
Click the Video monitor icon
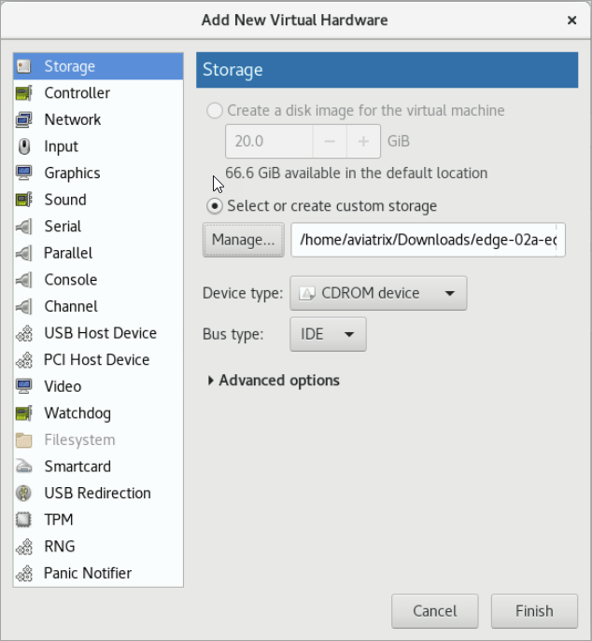23,386
